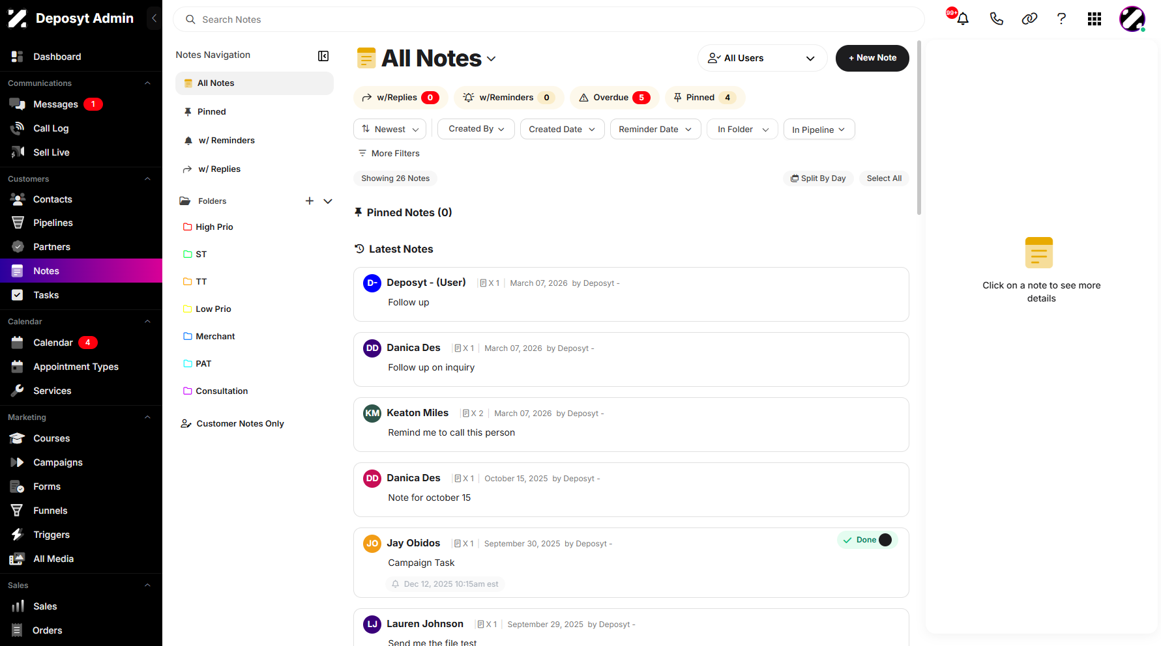Open the apps grid icon
This screenshot has height=646, width=1161.
(1095, 19)
